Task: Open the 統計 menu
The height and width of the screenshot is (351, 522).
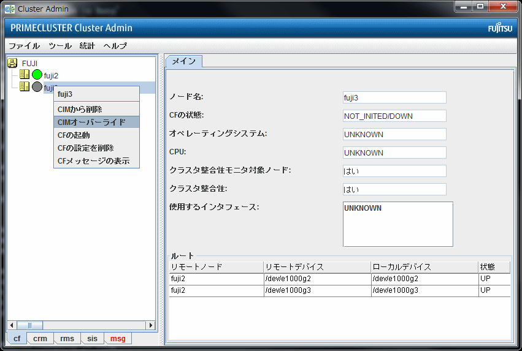Action: pyautogui.click(x=87, y=46)
